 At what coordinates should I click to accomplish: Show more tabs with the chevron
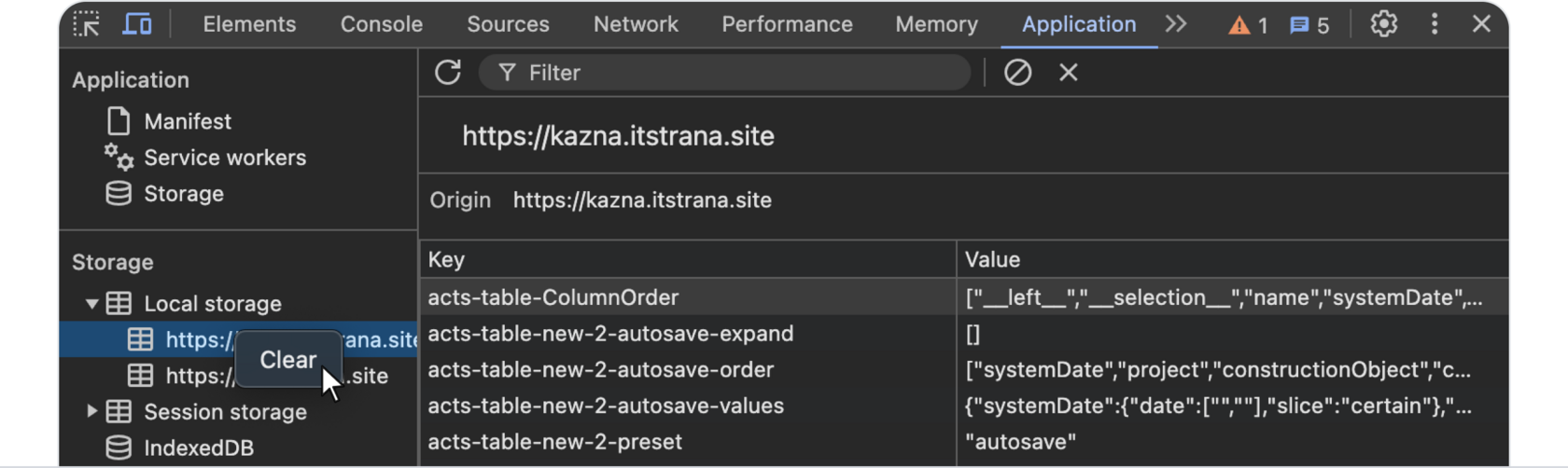1176,24
